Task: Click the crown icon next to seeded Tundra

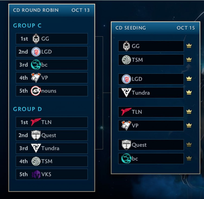Action: pyautogui.click(x=189, y=92)
